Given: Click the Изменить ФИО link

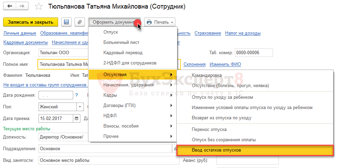Looking at the screenshot, I should (x=225, y=64).
